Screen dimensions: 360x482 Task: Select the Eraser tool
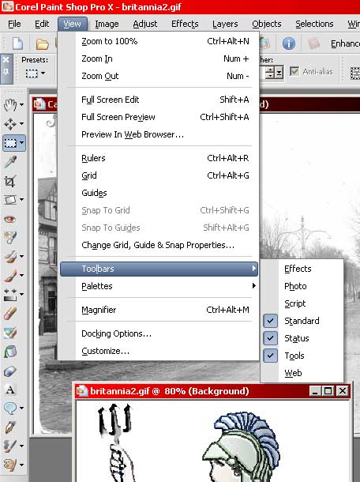point(10,314)
